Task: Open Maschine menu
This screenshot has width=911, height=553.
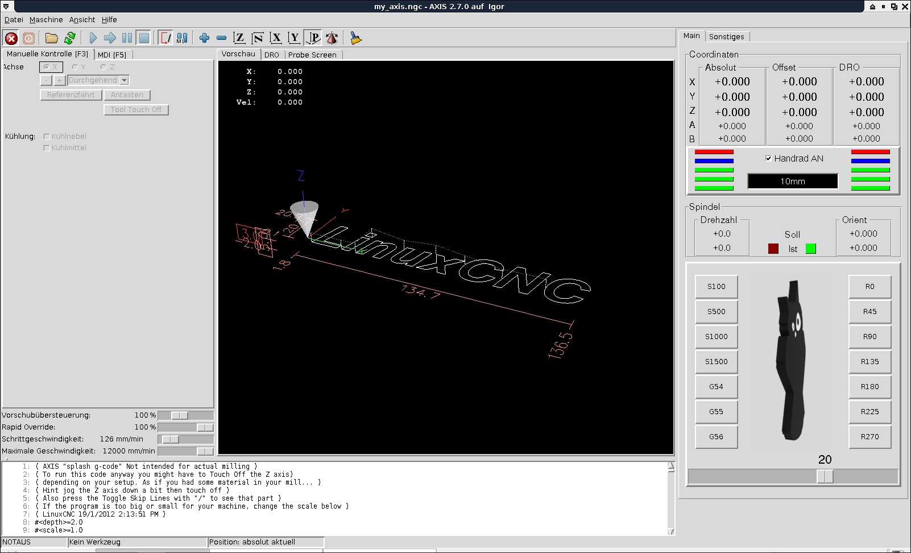Action: pyautogui.click(x=46, y=19)
